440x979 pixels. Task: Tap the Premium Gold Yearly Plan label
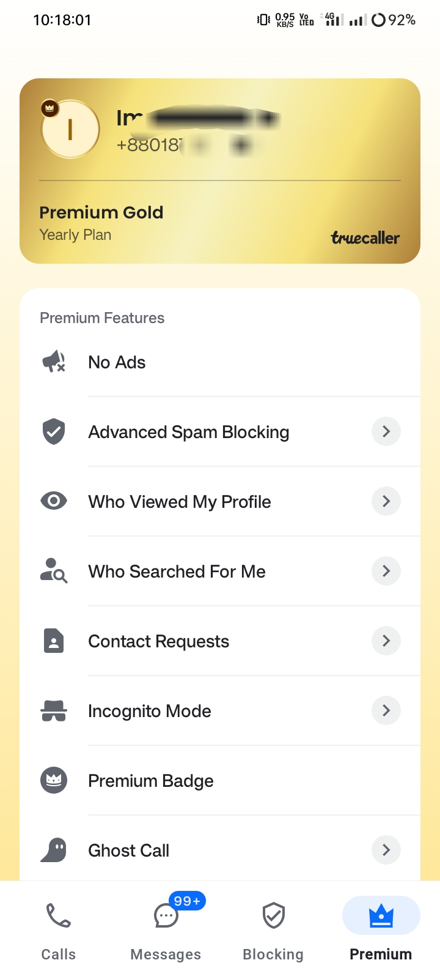(101, 223)
